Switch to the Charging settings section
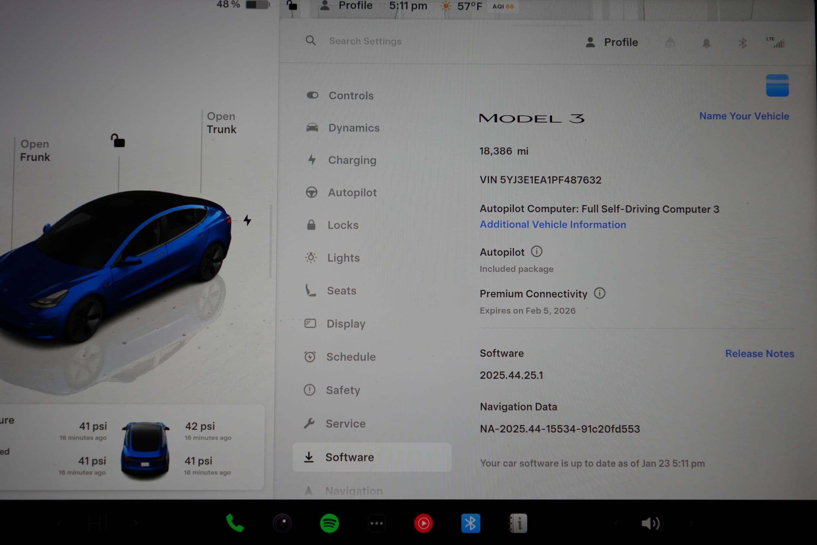 tap(352, 160)
